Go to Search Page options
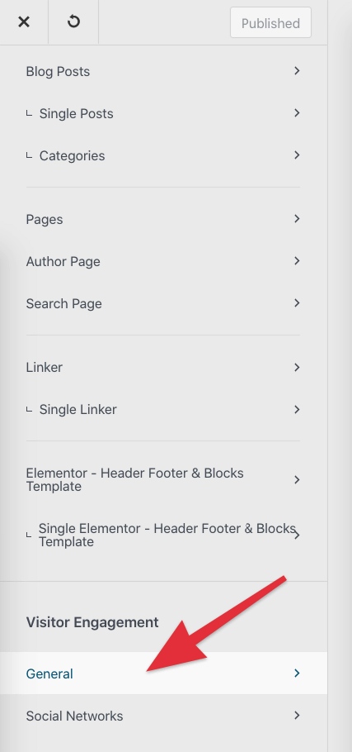Image resolution: width=352 pixels, height=752 pixels. pos(163,303)
